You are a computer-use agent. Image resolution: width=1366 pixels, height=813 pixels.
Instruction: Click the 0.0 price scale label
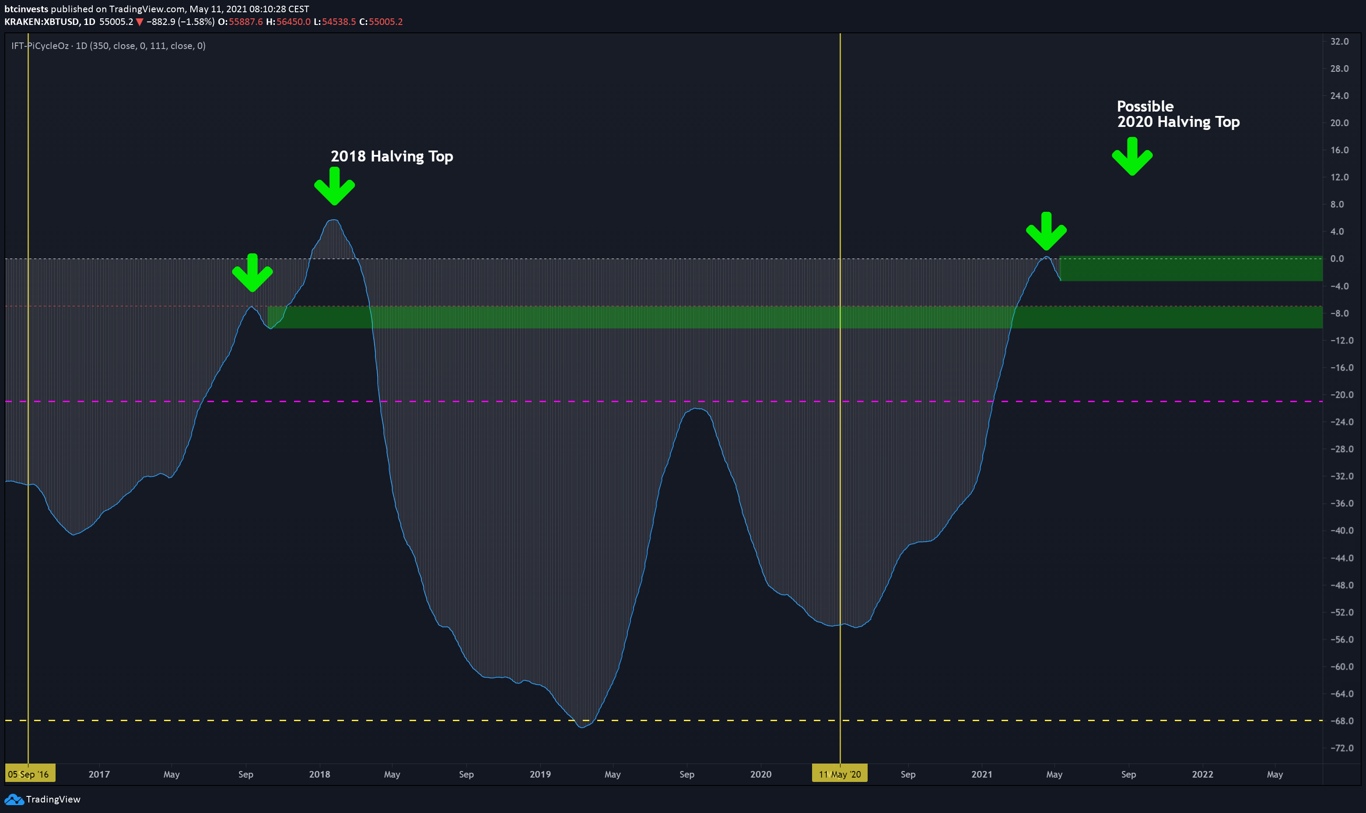tap(1337, 259)
